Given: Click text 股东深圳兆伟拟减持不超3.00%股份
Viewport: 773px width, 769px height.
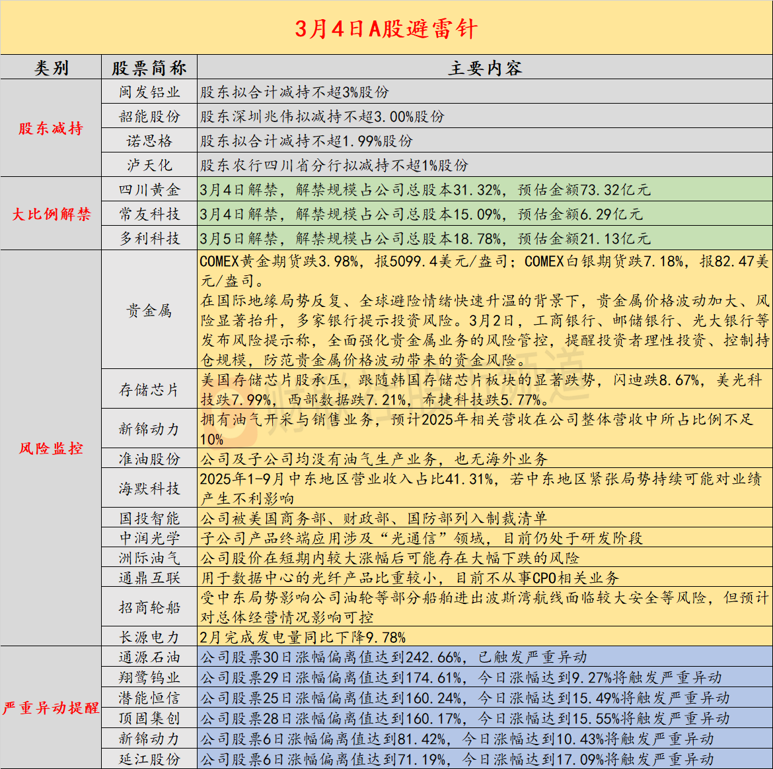Looking at the screenshot, I should click(x=322, y=116).
